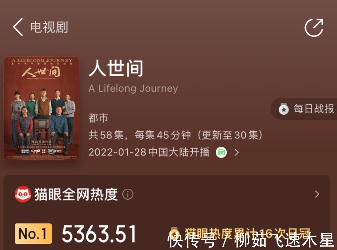
Task: Go back using the left arrow
Action: [x=18, y=27]
